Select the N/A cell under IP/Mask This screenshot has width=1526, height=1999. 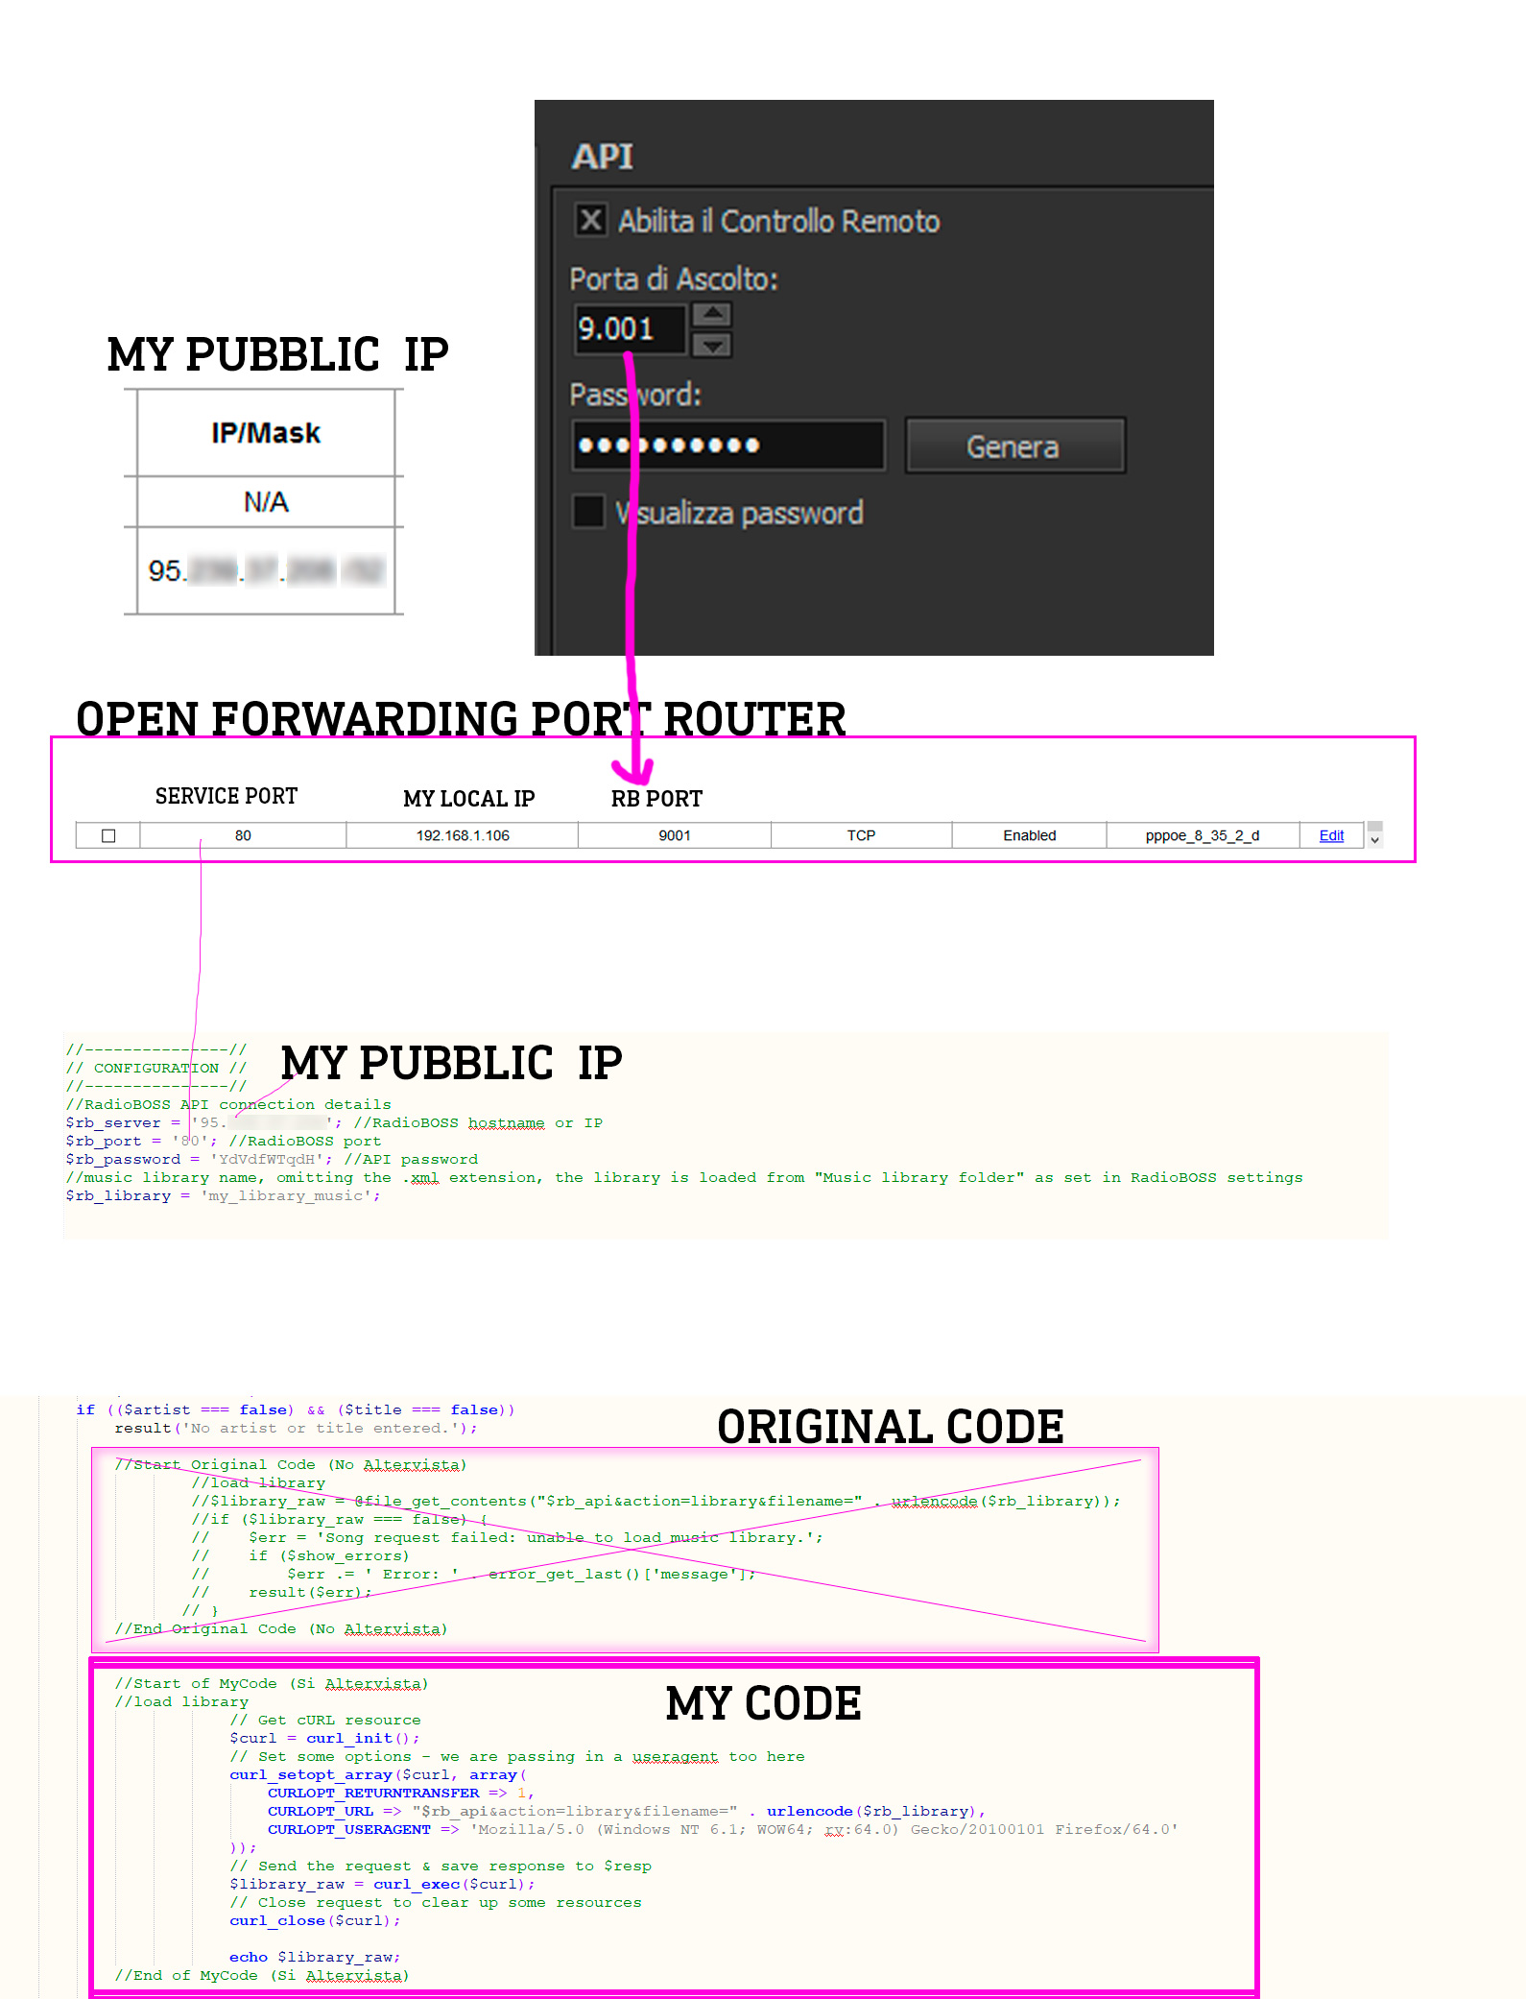pos(266,502)
